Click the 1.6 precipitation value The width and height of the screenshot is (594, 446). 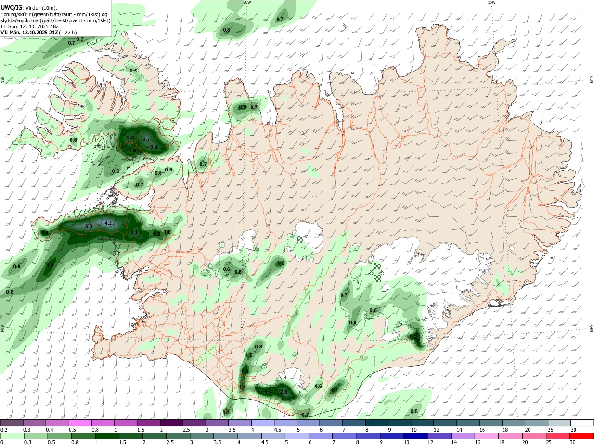pos(132,151)
